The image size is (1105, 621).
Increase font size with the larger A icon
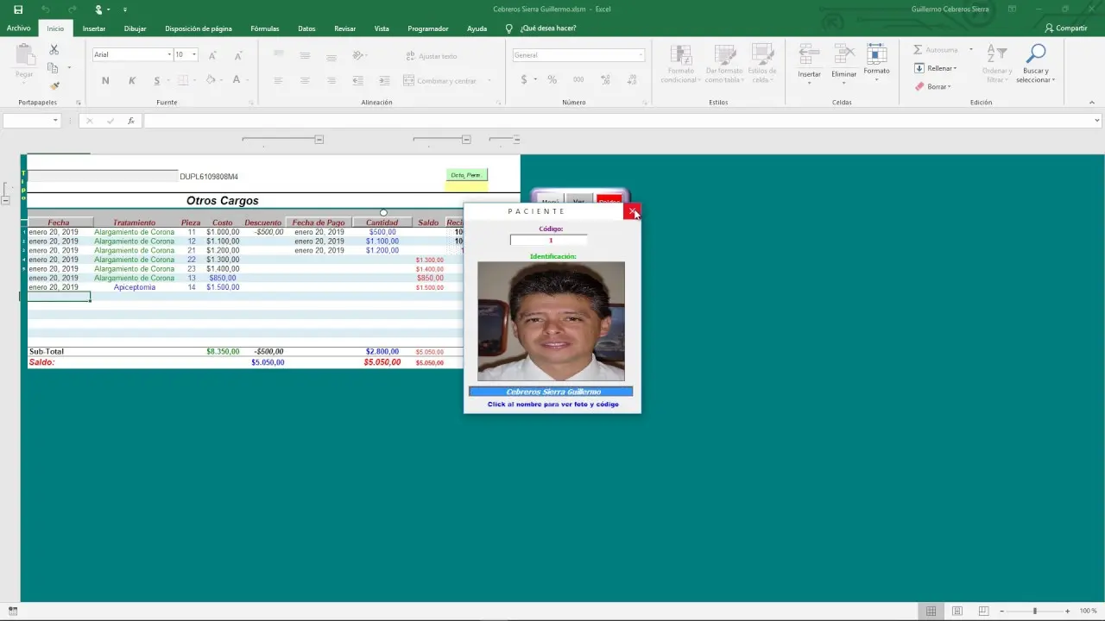tap(212, 55)
